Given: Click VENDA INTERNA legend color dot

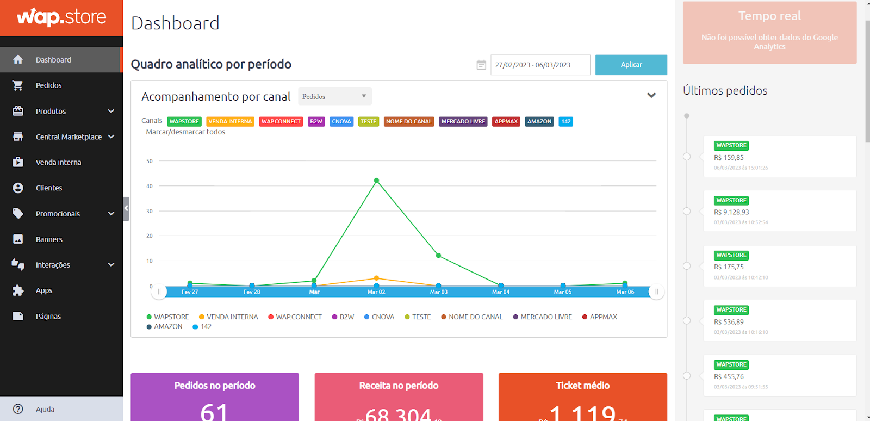Looking at the screenshot, I should [202, 317].
